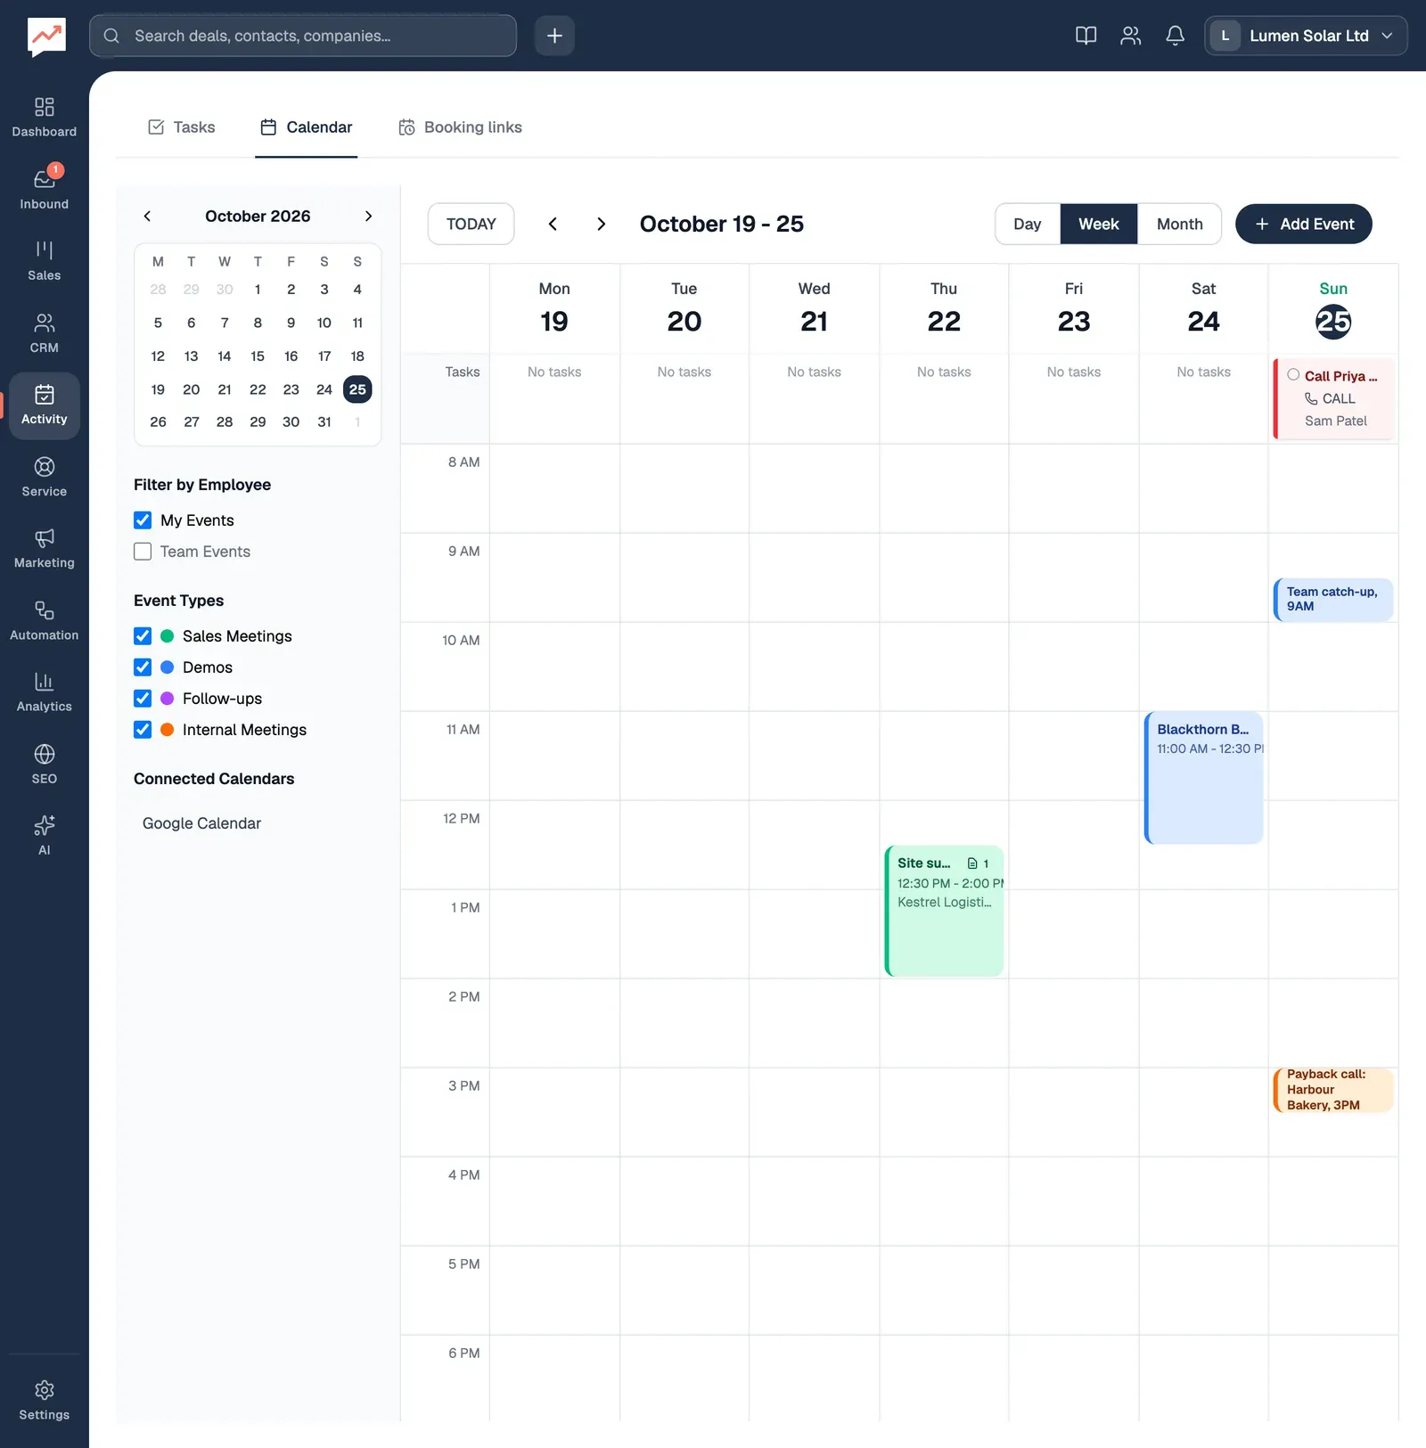Click the TODAY button
The image size is (1426, 1448).
click(x=471, y=224)
